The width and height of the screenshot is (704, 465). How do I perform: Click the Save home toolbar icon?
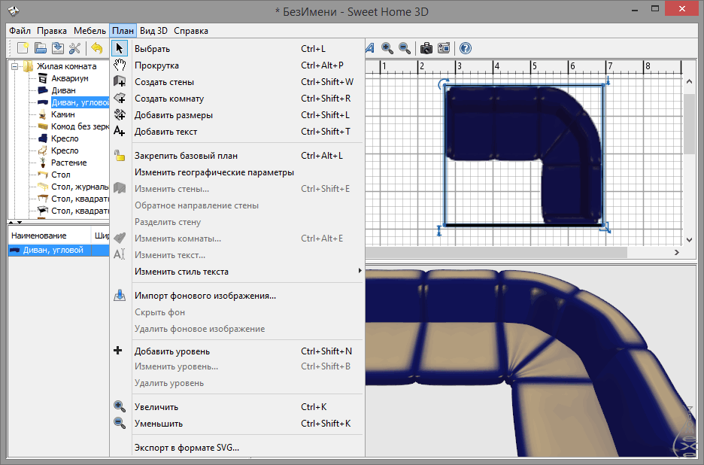(x=57, y=48)
